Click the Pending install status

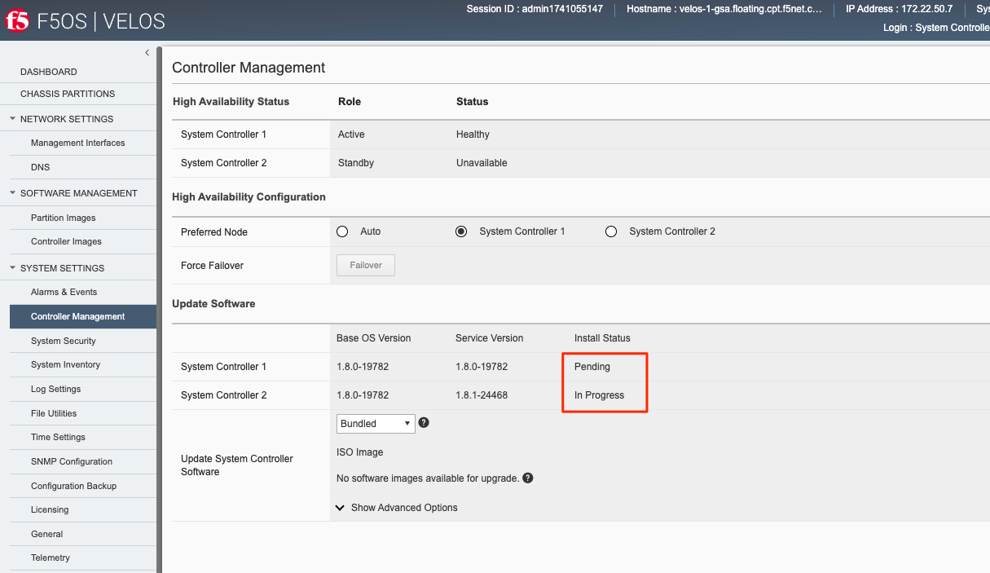click(592, 367)
